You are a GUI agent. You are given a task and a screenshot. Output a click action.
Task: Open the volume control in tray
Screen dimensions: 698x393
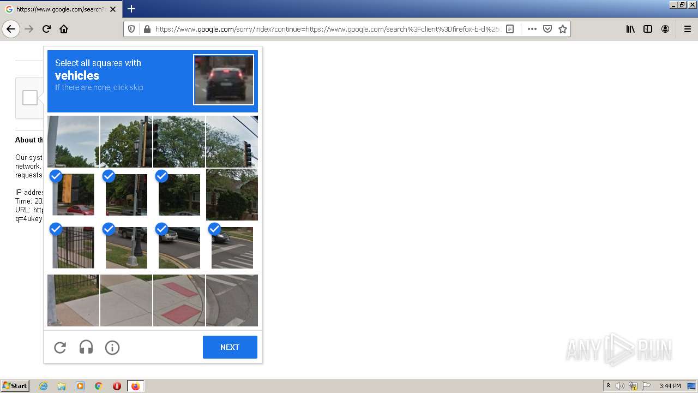tap(620, 386)
